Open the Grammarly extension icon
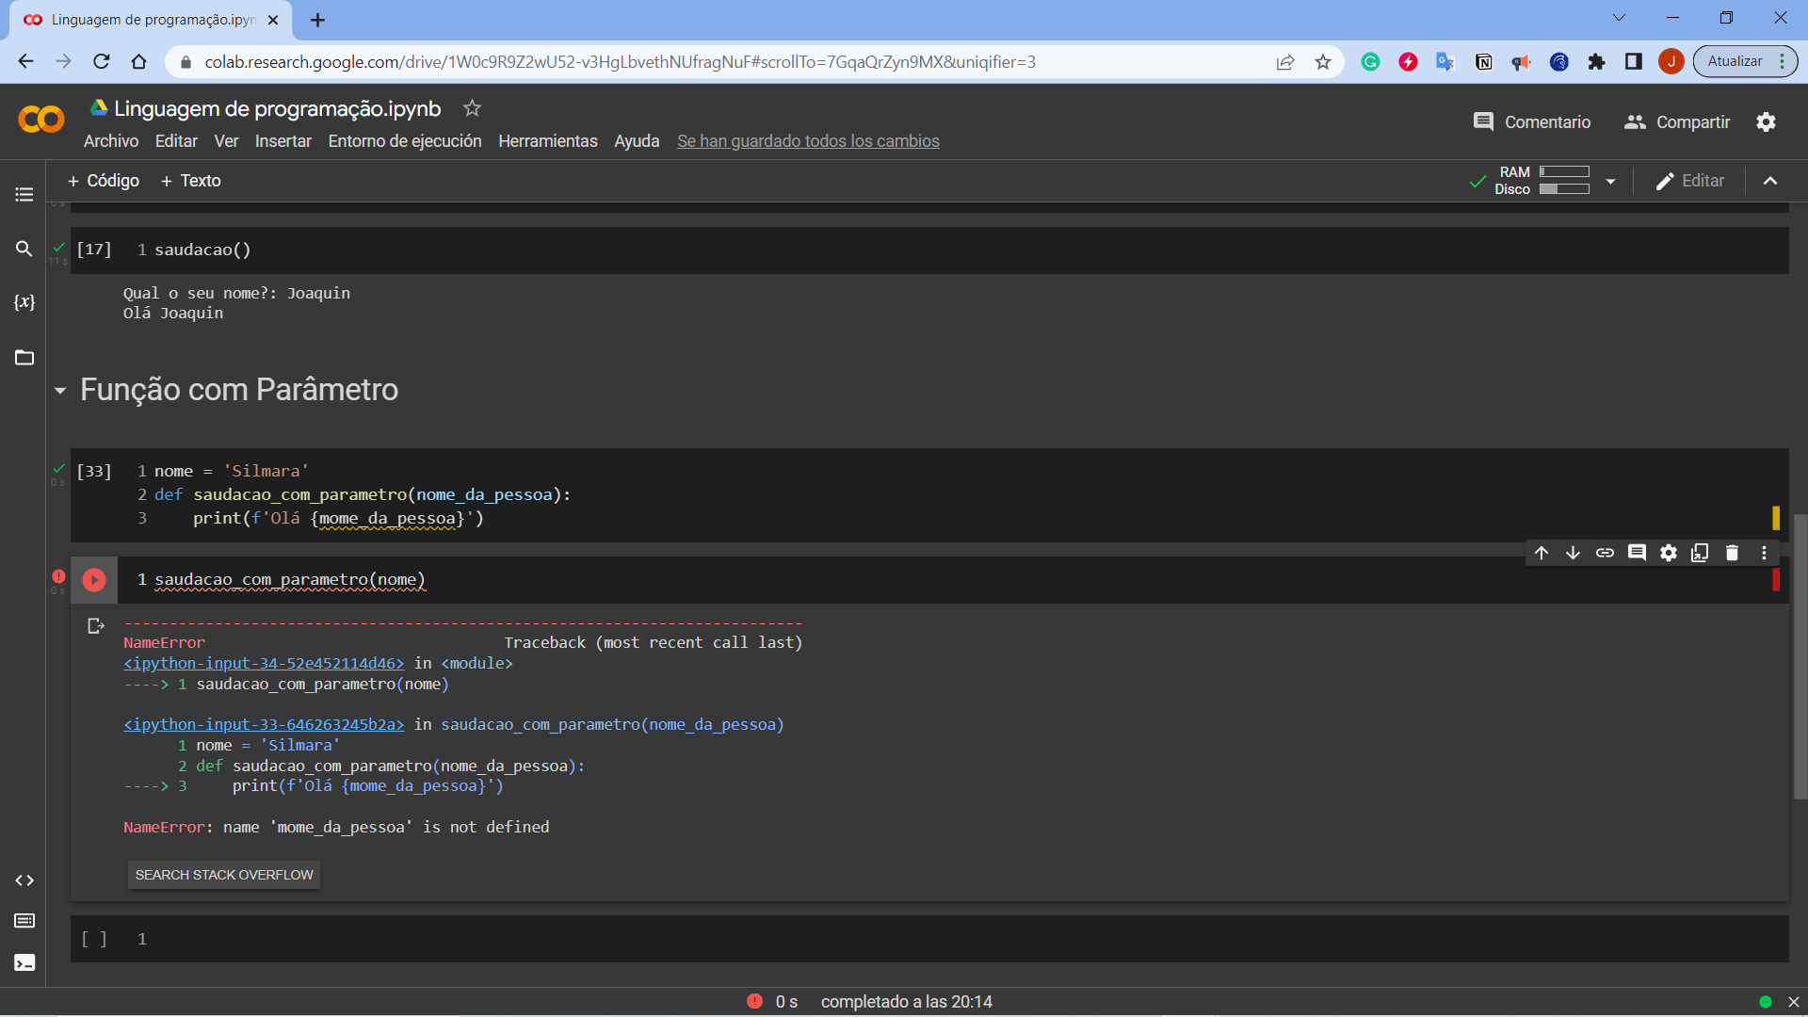 1370,62
